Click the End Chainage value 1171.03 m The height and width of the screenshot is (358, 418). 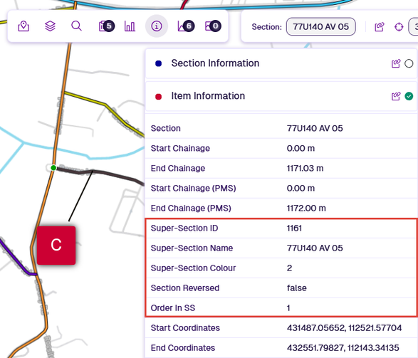coord(305,169)
